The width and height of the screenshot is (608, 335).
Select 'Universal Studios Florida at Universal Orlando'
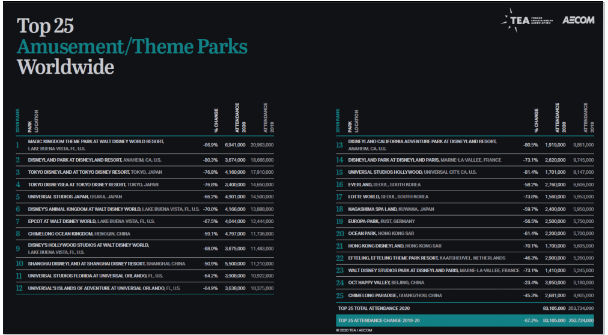point(87,276)
